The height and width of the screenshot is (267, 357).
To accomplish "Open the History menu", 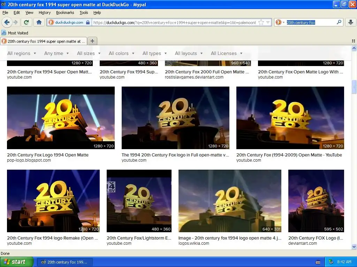I will click(x=45, y=13).
